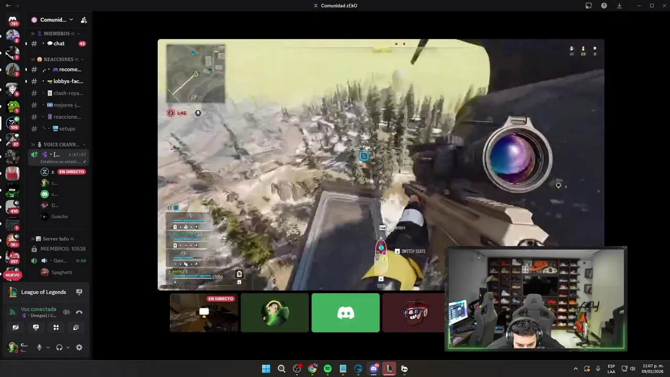Open Windows Start menu
Screen dimensions: 670x377
pyautogui.click(x=266, y=369)
